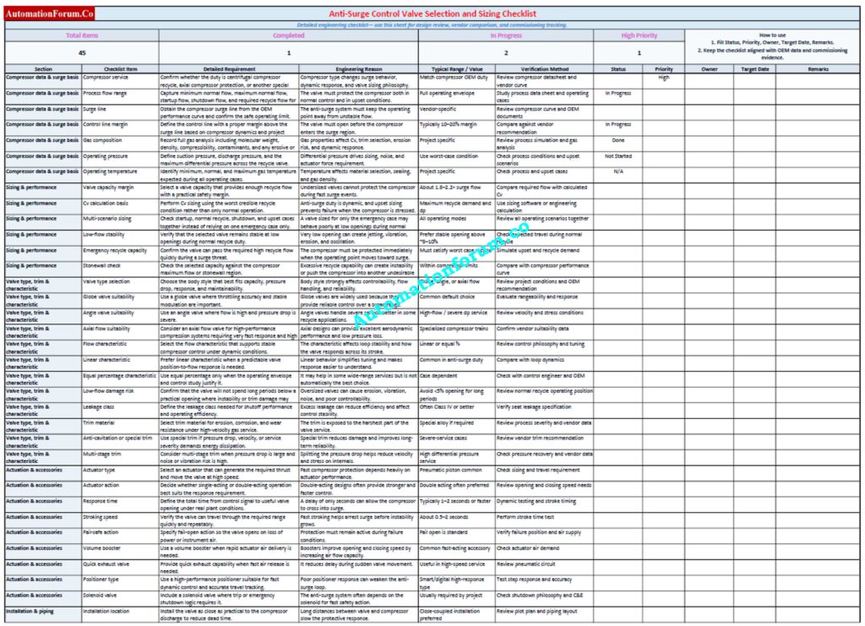Select the Target Date column header
The height and width of the screenshot is (626, 865).
[754, 69]
